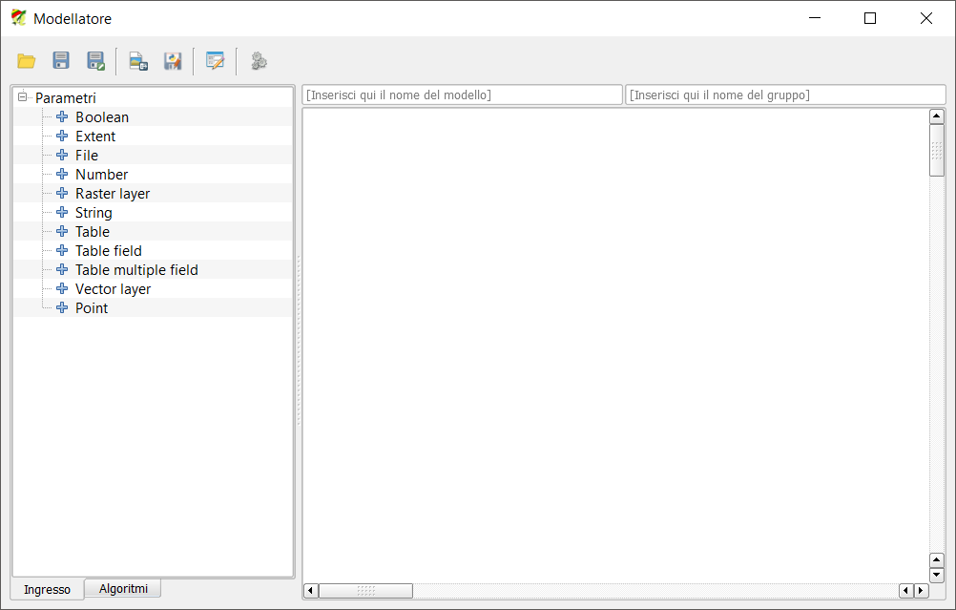
Task: Choose the Table multiple field parameter
Action: pyautogui.click(x=136, y=270)
